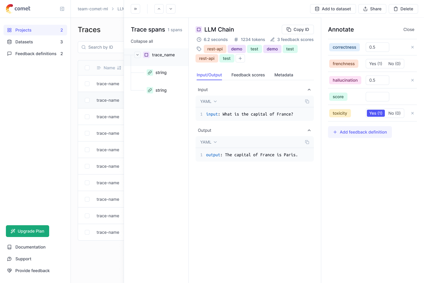Click the double-chevron icon to expand the panel
This screenshot has height=283, width=424.
point(135,9)
